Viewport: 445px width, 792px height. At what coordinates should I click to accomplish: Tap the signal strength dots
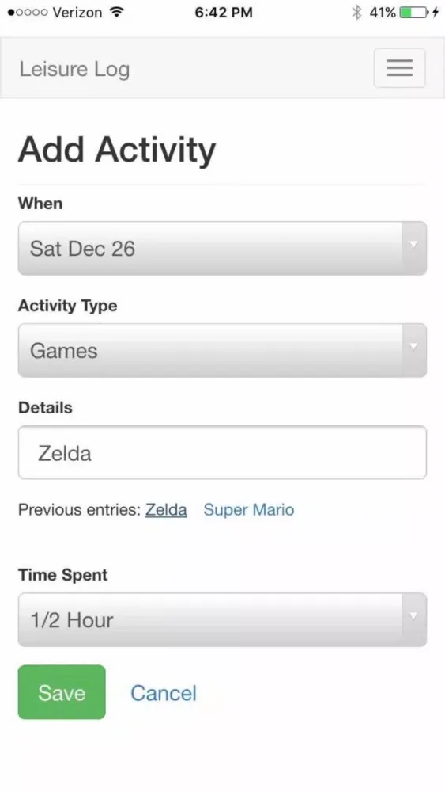[x=28, y=13]
